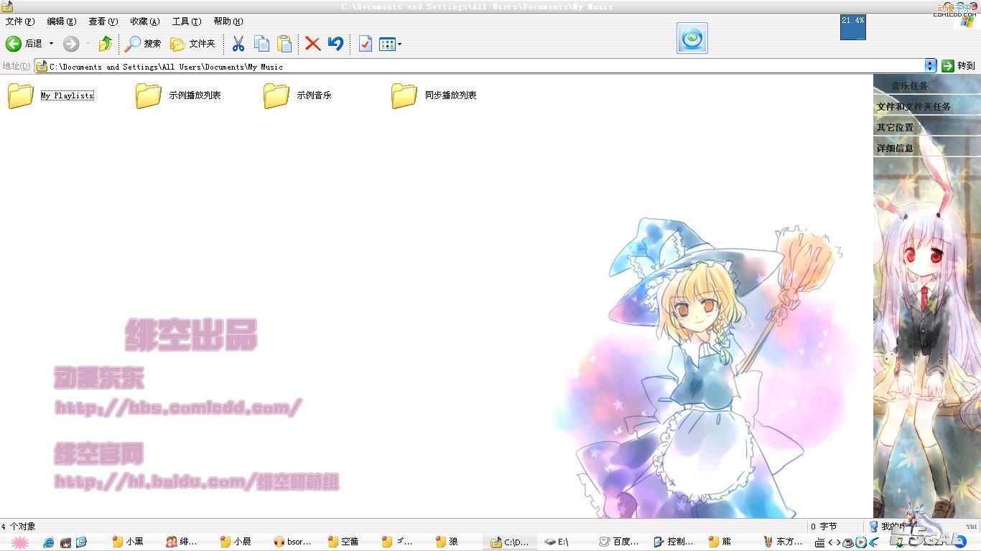The width and height of the screenshot is (981, 551).
Task: Switch to the 百度... taskbar window
Action: click(x=619, y=542)
